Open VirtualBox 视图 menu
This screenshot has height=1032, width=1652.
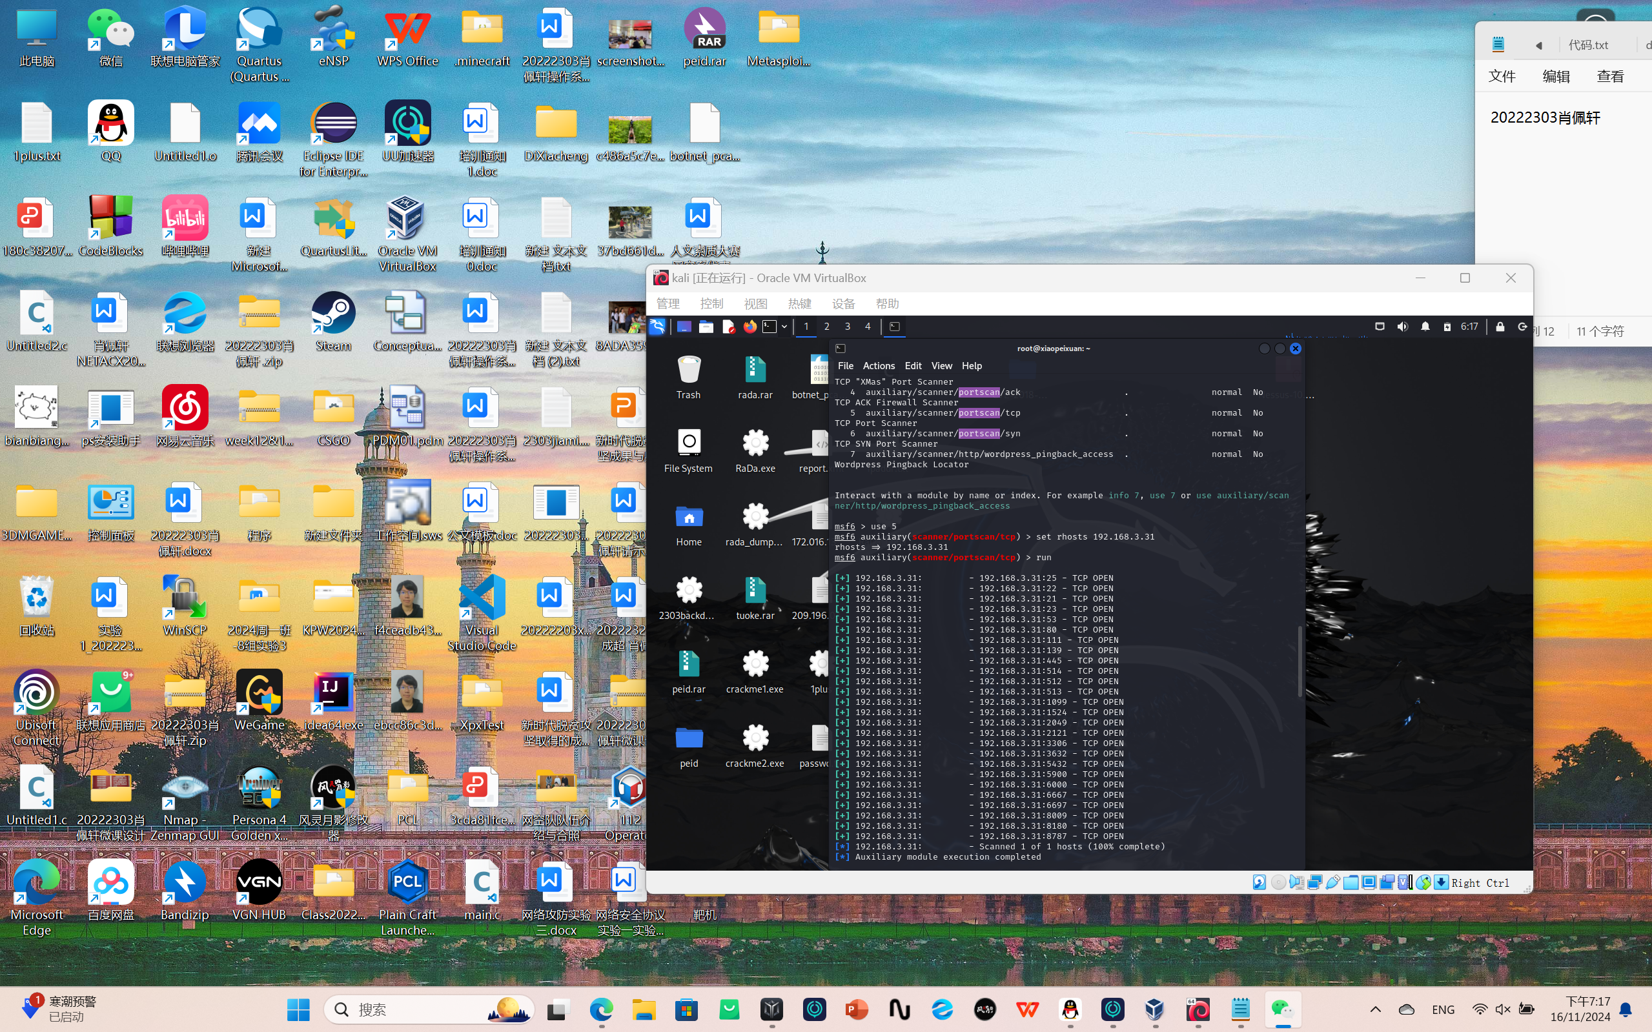[755, 304]
